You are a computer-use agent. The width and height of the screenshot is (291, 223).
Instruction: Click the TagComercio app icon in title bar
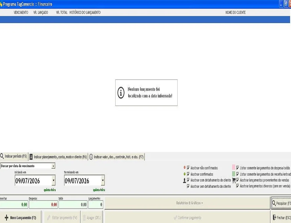point(1,4)
